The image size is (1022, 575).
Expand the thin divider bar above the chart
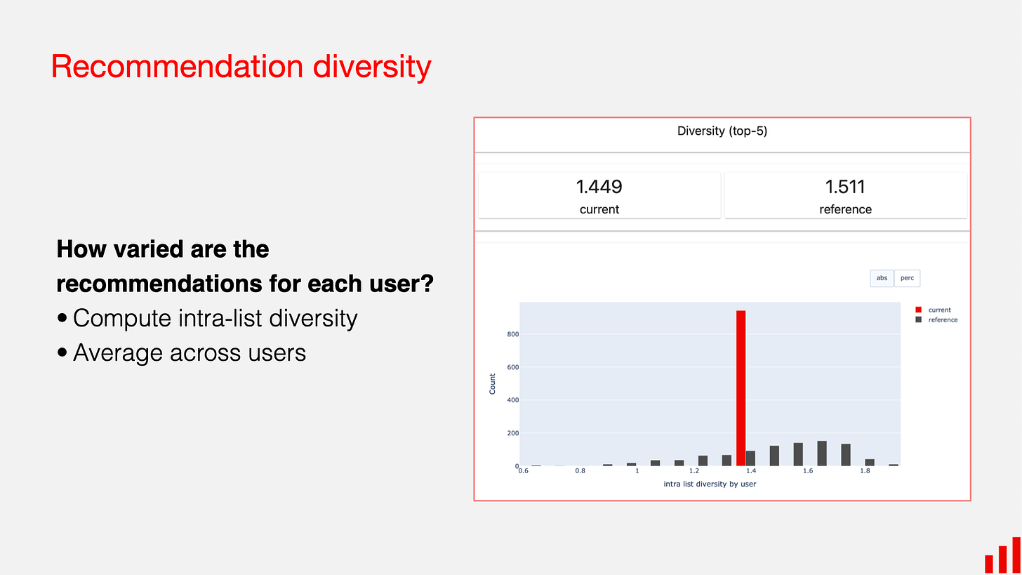(x=722, y=234)
